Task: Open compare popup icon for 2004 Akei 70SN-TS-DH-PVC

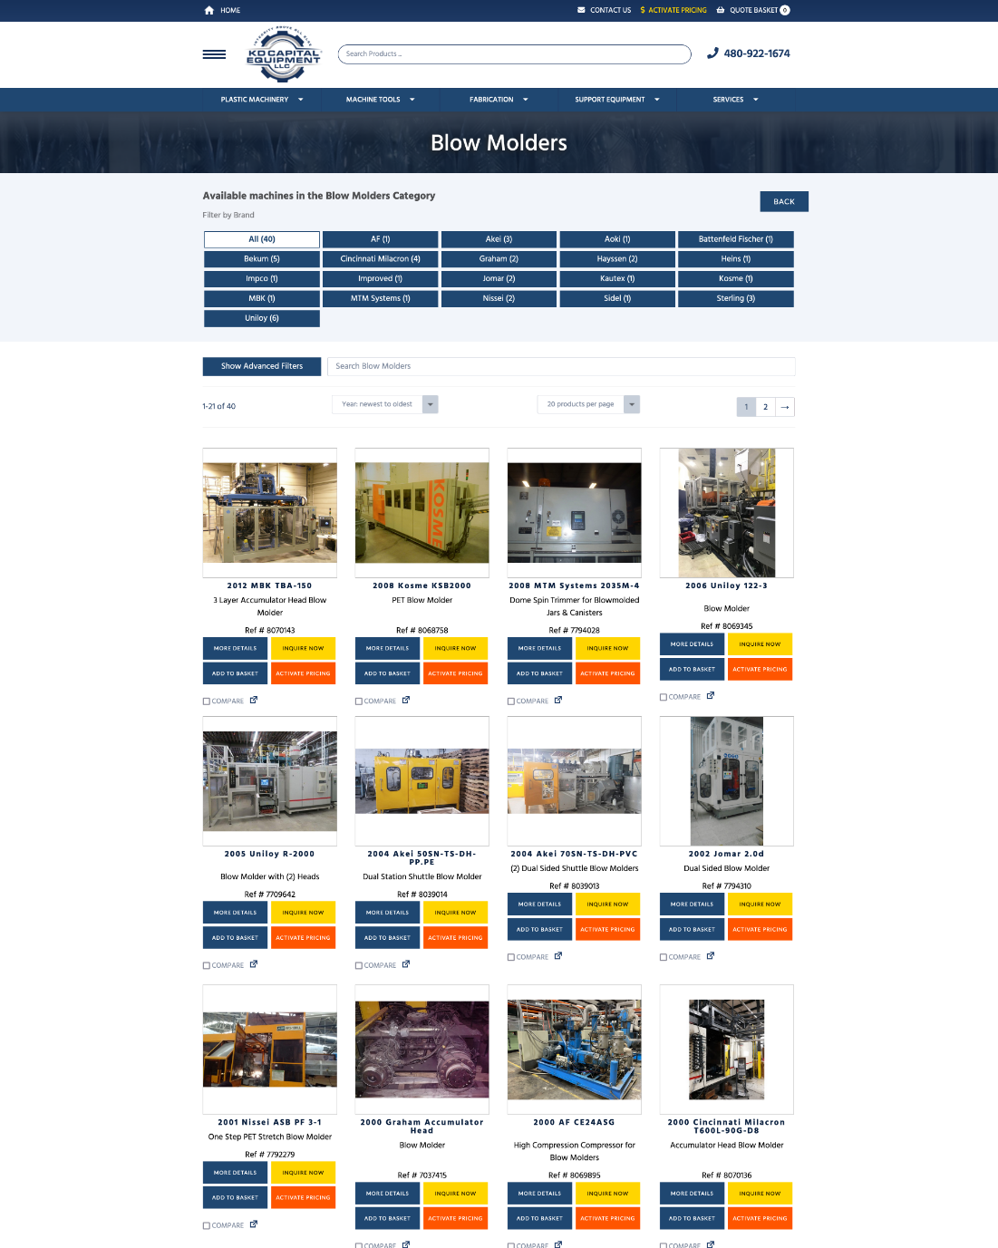Action: (x=558, y=956)
